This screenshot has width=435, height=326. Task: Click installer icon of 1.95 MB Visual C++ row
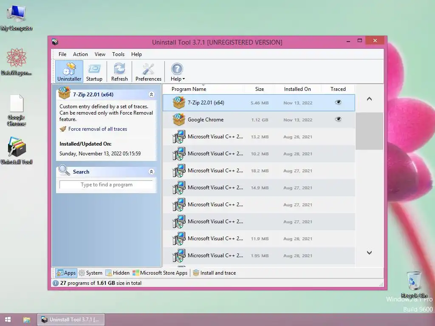[x=179, y=255]
